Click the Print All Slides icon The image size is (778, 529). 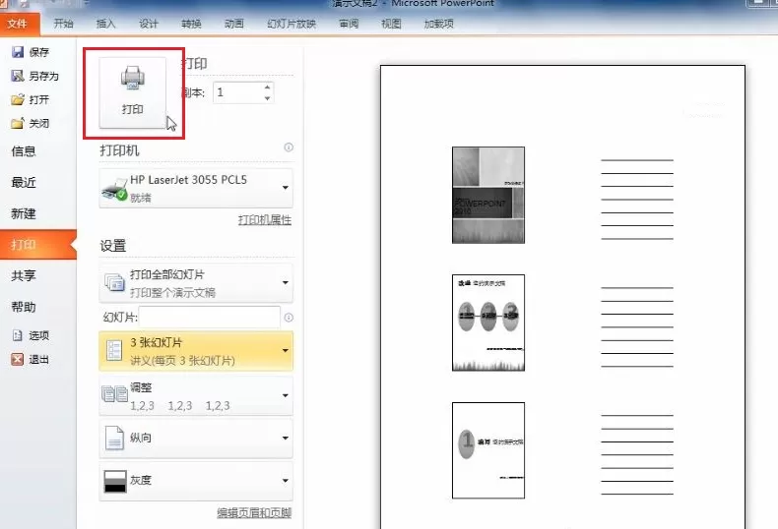pos(114,282)
